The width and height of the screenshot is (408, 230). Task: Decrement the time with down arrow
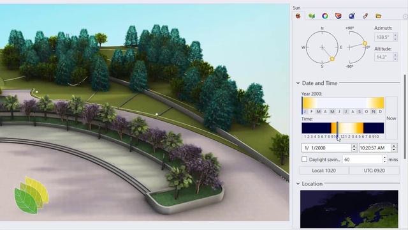[x=394, y=150]
